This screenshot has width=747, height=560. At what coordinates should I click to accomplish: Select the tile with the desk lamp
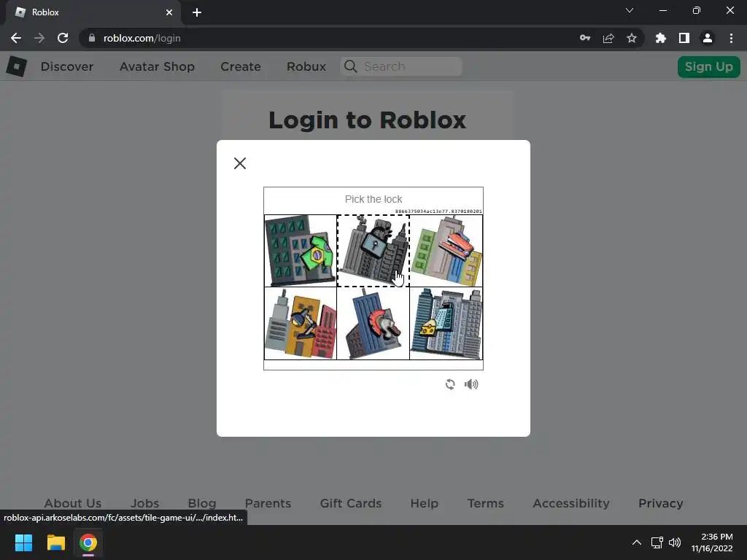pos(301,323)
